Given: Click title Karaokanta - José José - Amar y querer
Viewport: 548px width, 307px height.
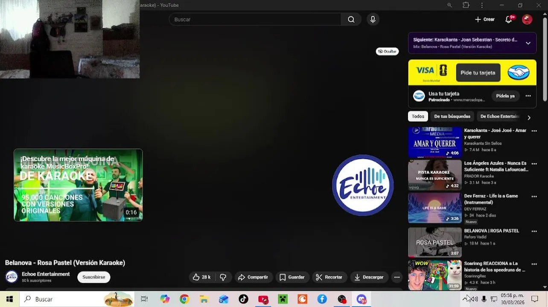Looking at the screenshot, I should 495,133.
